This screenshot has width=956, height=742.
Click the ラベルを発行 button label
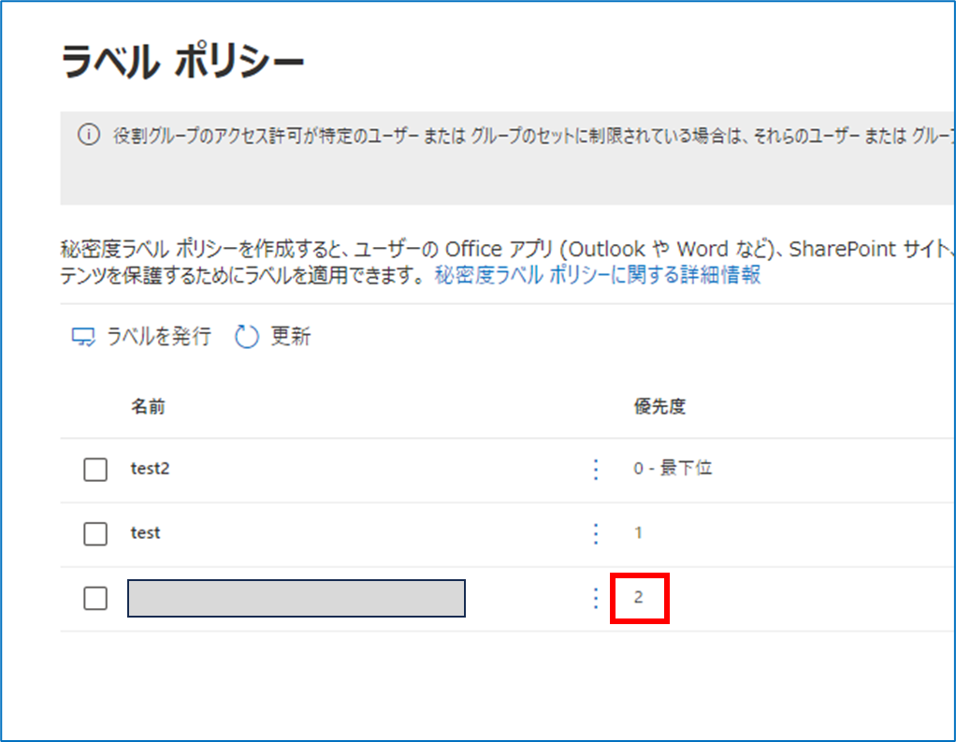pyautogui.click(x=158, y=336)
